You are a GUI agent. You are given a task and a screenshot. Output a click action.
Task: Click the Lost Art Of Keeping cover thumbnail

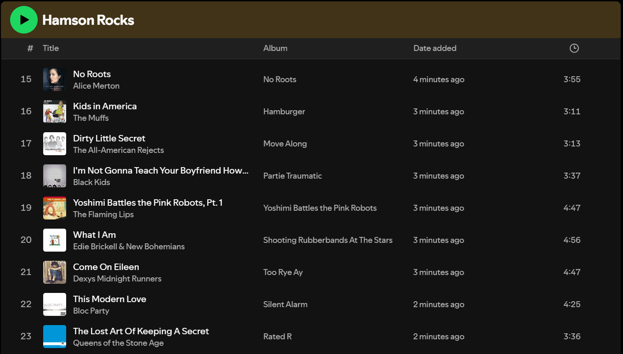55,337
